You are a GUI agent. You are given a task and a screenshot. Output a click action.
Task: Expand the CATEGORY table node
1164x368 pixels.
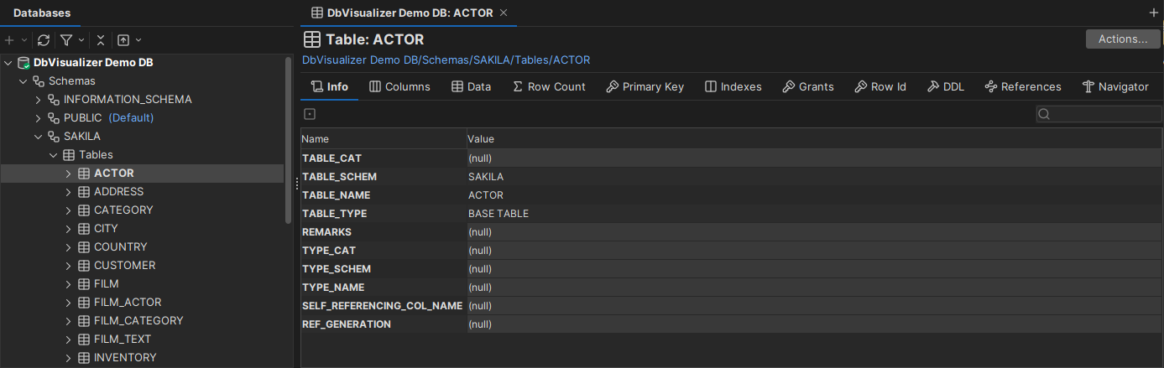69,210
